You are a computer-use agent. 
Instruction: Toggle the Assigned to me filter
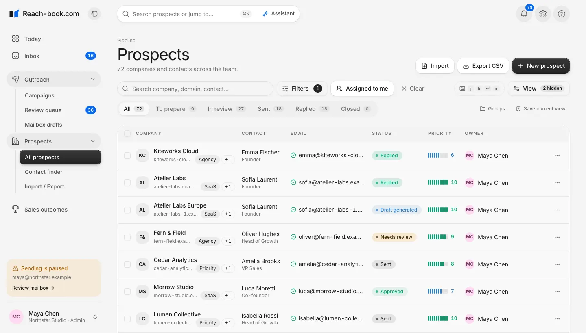(362, 89)
